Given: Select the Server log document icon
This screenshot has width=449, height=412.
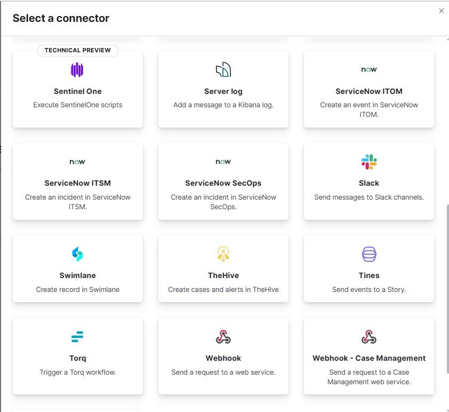Looking at the screenshot, I should tap(223, 69).
